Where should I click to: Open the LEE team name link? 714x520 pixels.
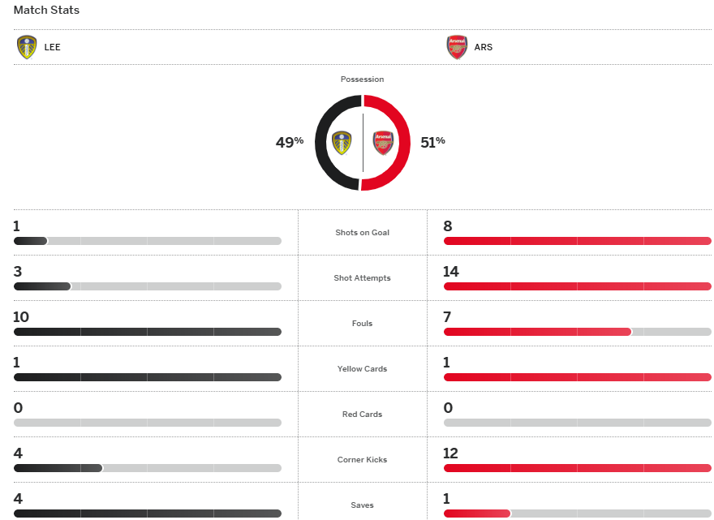pos(53,47)
